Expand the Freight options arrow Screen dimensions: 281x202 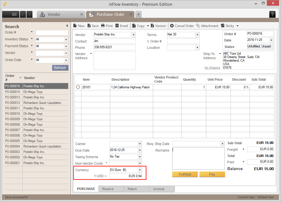(243, 149)
